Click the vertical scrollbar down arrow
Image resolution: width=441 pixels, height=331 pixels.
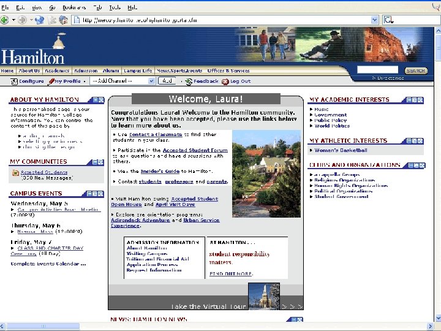437,318
